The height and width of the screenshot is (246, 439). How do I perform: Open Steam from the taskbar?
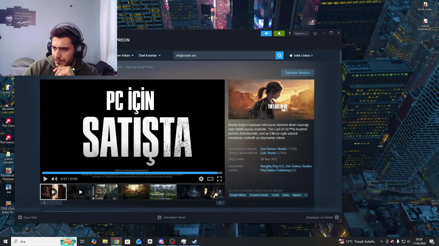[194, 242]
